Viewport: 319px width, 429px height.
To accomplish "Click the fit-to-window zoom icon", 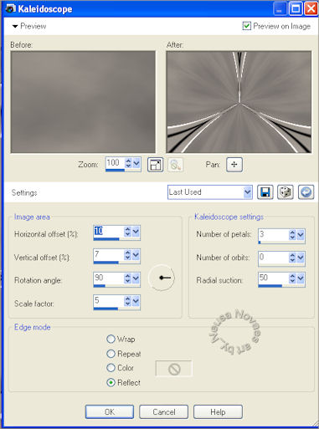I will (x=155, y=165).
